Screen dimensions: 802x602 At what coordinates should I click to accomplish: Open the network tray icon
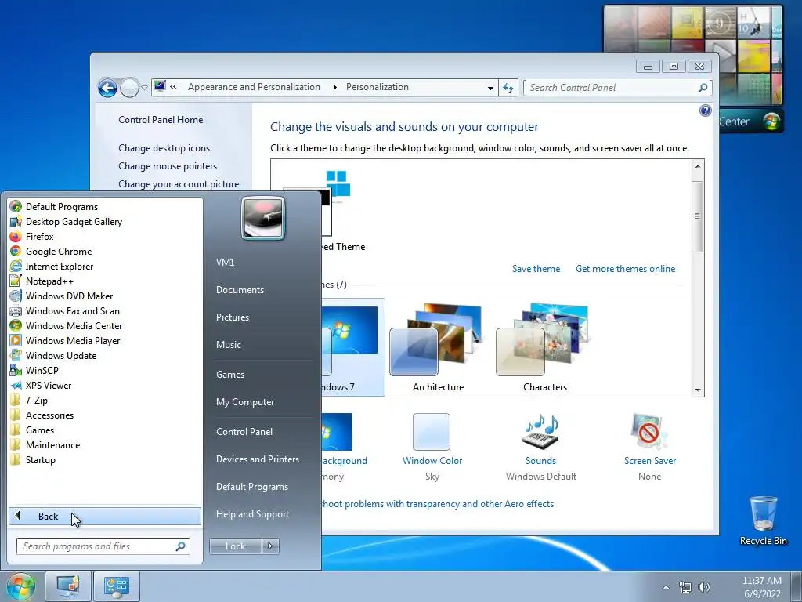[685, 587]
